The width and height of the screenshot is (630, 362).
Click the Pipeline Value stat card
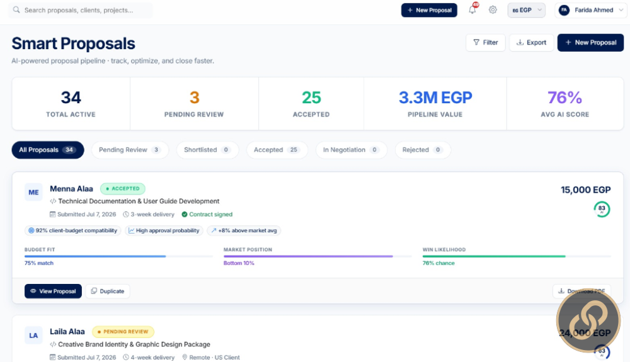pyautogui.click(x=435, y=103)
